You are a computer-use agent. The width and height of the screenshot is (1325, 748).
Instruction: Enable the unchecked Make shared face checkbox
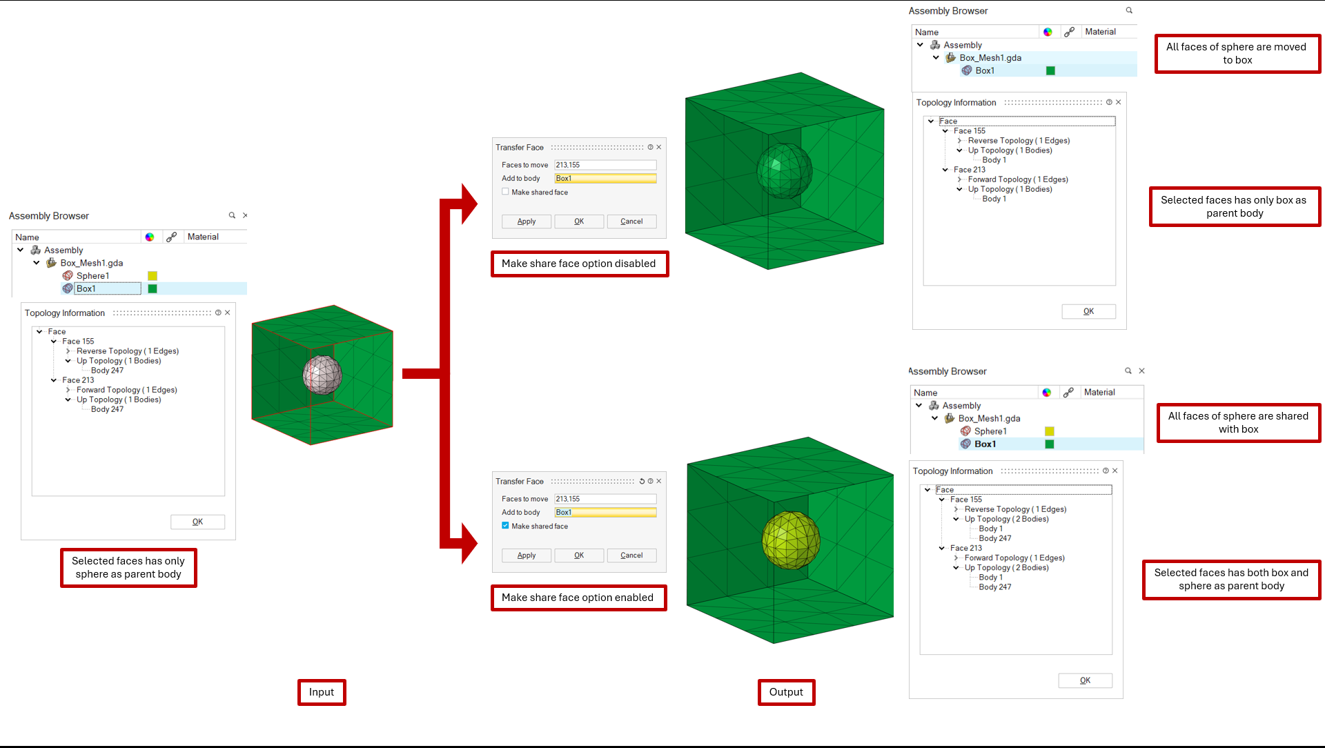(x=506, y=192)
